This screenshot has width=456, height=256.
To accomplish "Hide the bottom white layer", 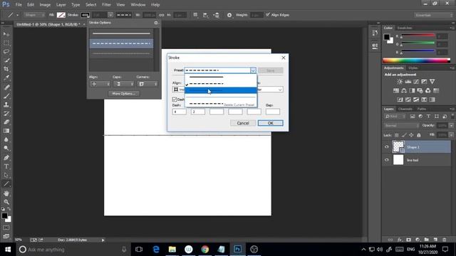I will pos(386,160).
